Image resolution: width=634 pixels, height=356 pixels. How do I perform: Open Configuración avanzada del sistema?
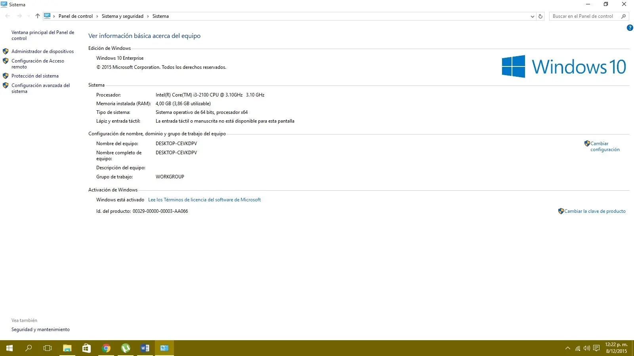click(x=40, y=88)
